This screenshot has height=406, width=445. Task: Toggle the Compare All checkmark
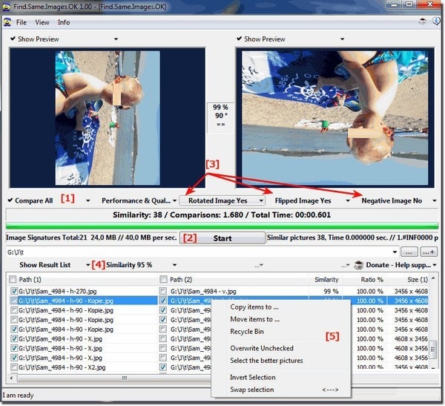10,200
